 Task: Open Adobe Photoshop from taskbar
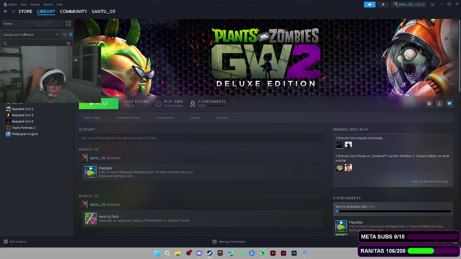[294, 253]
